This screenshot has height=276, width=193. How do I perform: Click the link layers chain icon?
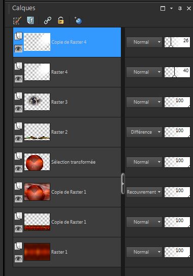point(48,20)
